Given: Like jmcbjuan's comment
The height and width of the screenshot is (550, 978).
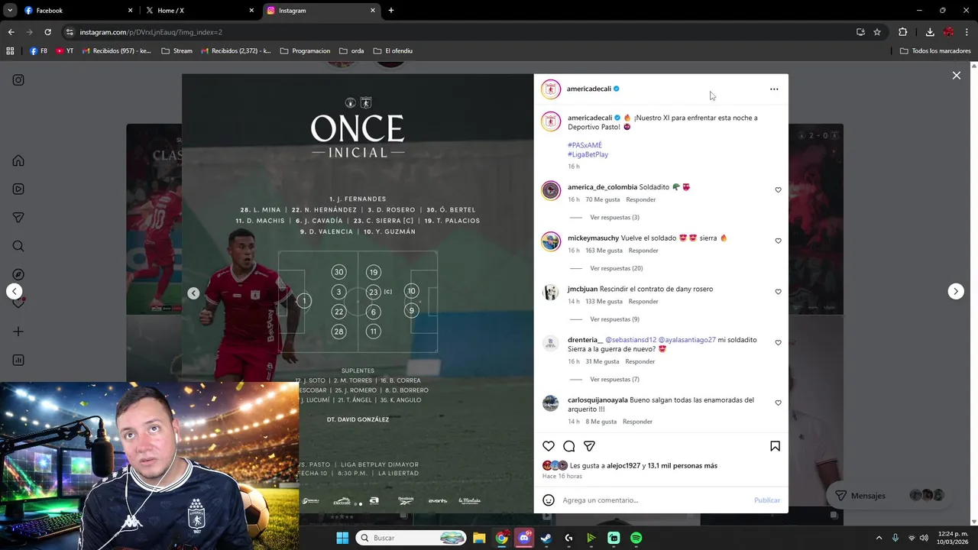Looking at the screenshot, I should 779,292.
